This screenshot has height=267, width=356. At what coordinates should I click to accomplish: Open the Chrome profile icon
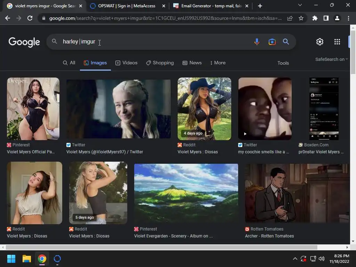[337, 18]
